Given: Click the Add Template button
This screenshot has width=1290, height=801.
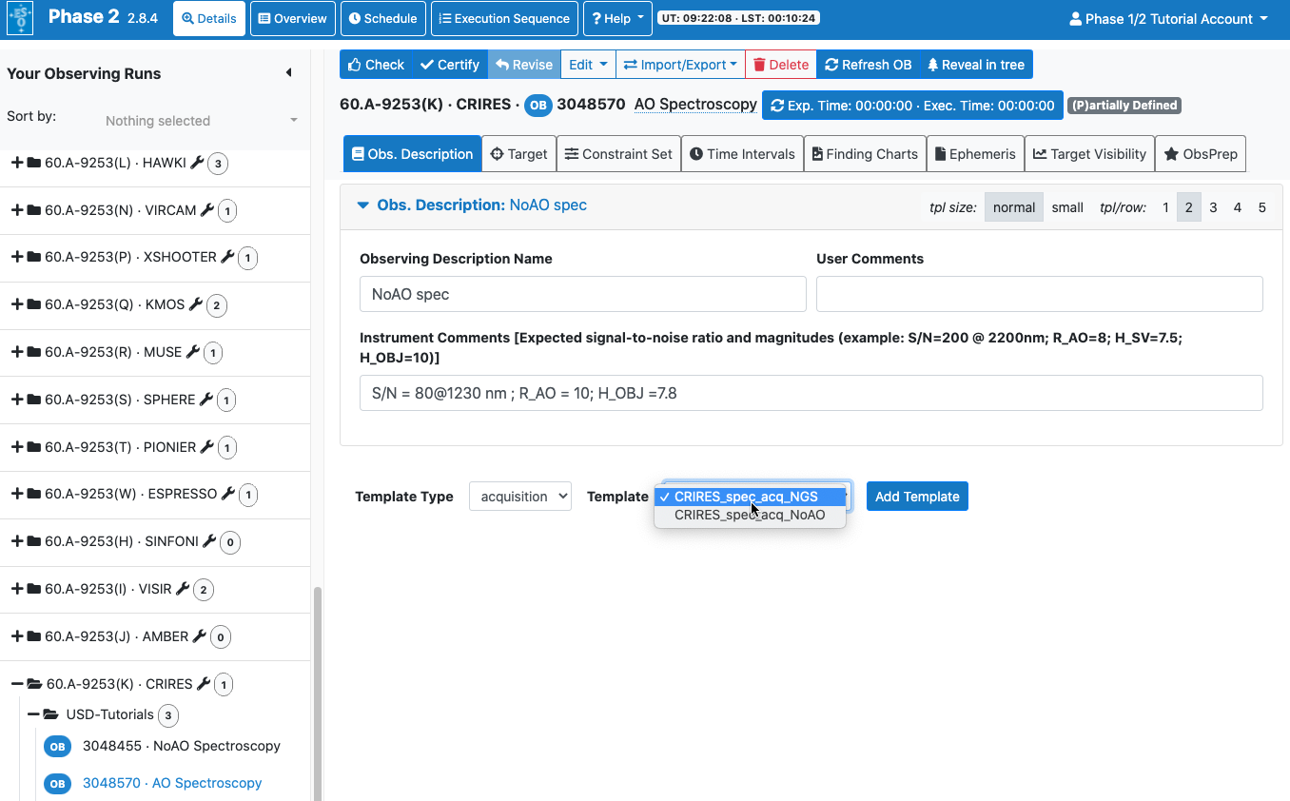Looking at the screenshot, I should (x=916, y=497).
